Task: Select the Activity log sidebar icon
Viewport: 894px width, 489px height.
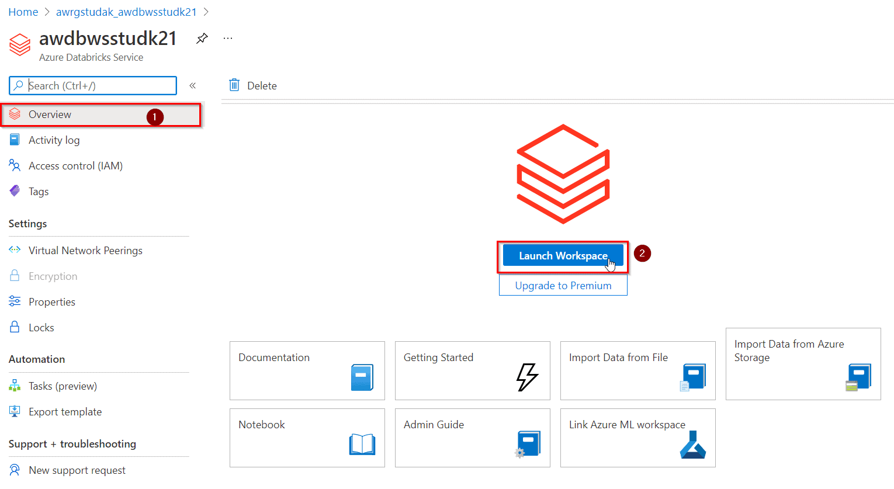Action: 15,140
